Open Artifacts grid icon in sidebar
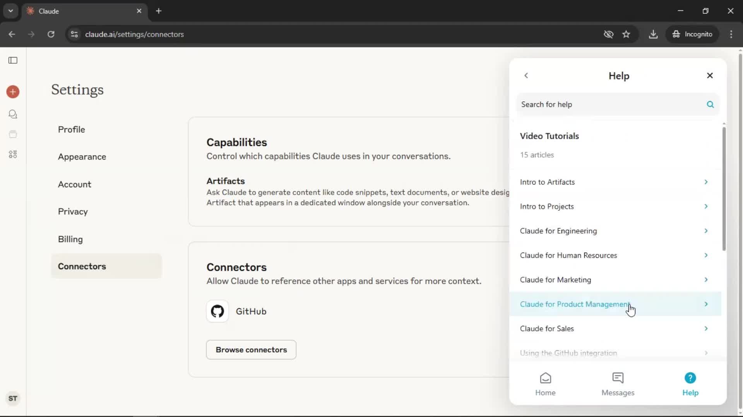The width and height of the screenshot is (743, 417). pos(13,154)
